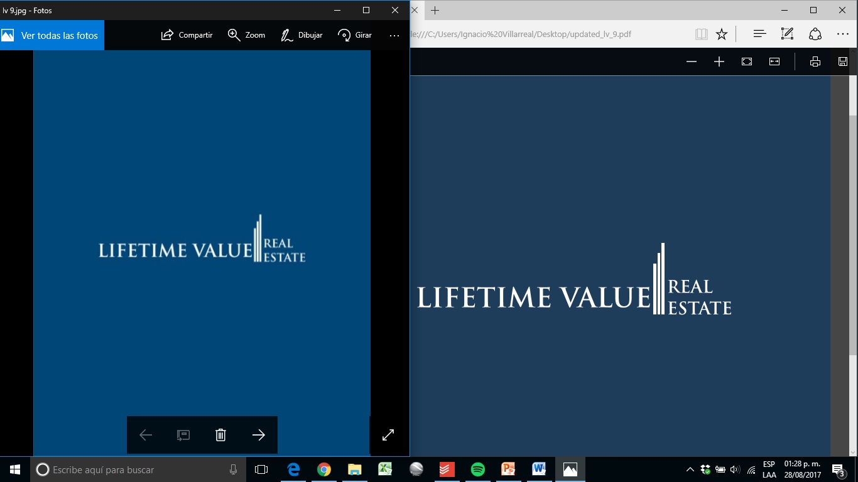Screen dimensions: 858x482
Task: Save the PDF with floppy icon
Action: pos(843,62)
